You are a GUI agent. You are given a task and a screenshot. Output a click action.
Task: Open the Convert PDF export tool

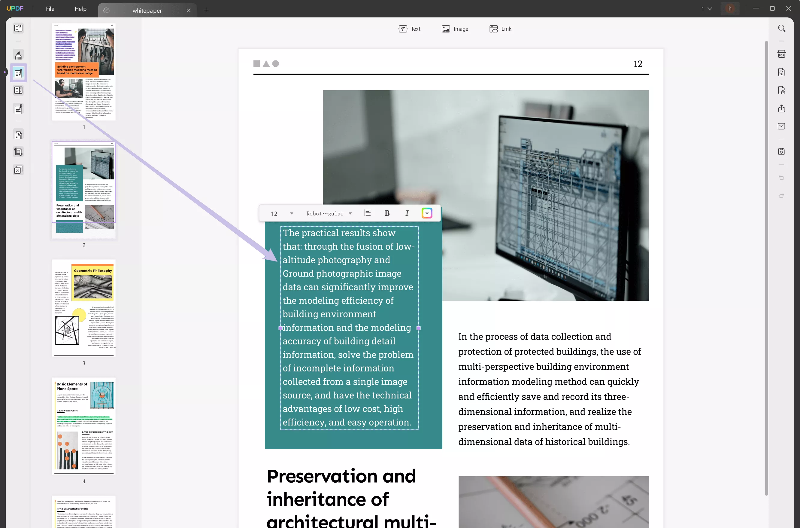coord(781,72)
